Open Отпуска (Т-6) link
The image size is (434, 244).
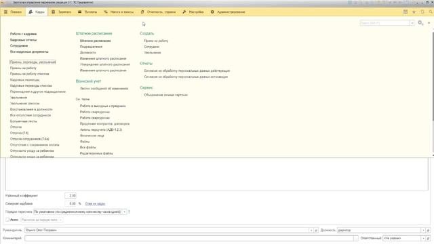click(19, 133)
